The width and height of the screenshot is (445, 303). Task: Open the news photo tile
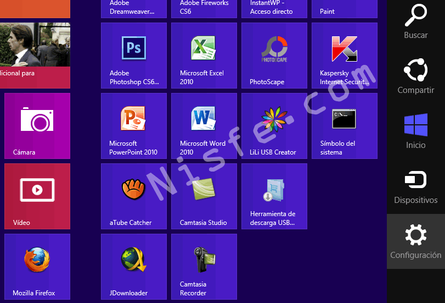point(35,56)
